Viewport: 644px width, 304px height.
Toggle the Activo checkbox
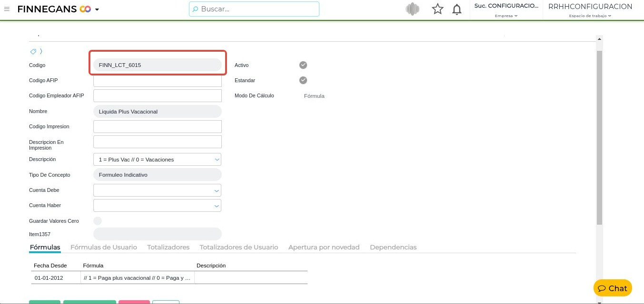[303, 65]
